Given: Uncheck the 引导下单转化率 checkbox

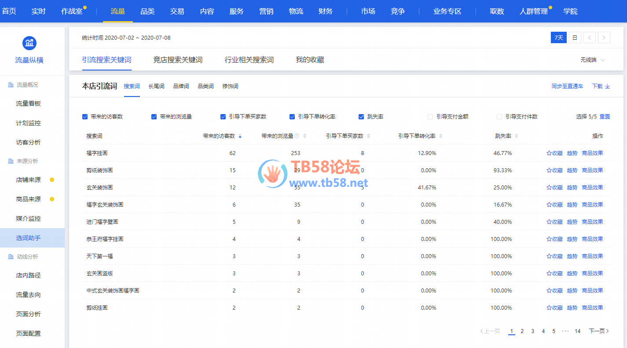Looking at the screenshot, I should click(x=292, y=117).
